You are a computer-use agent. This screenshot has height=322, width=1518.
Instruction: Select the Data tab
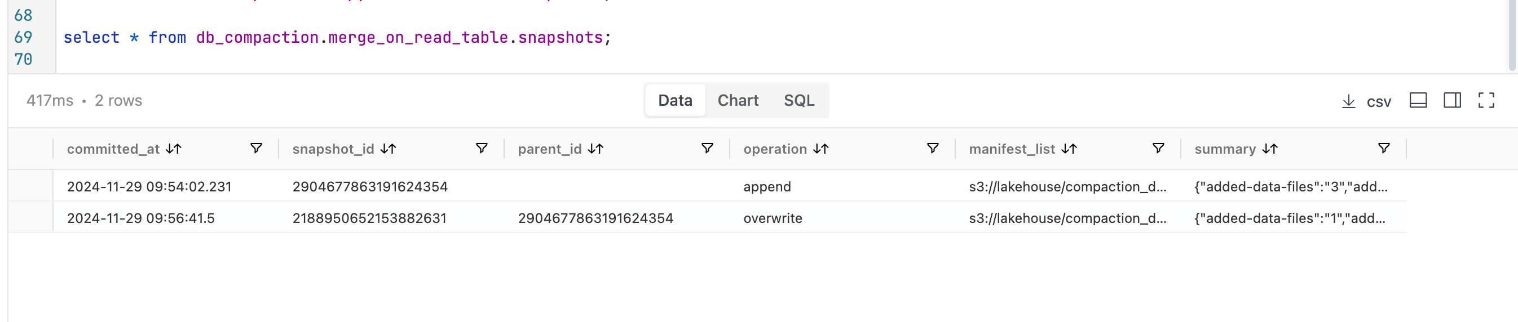tap(675, 101)
